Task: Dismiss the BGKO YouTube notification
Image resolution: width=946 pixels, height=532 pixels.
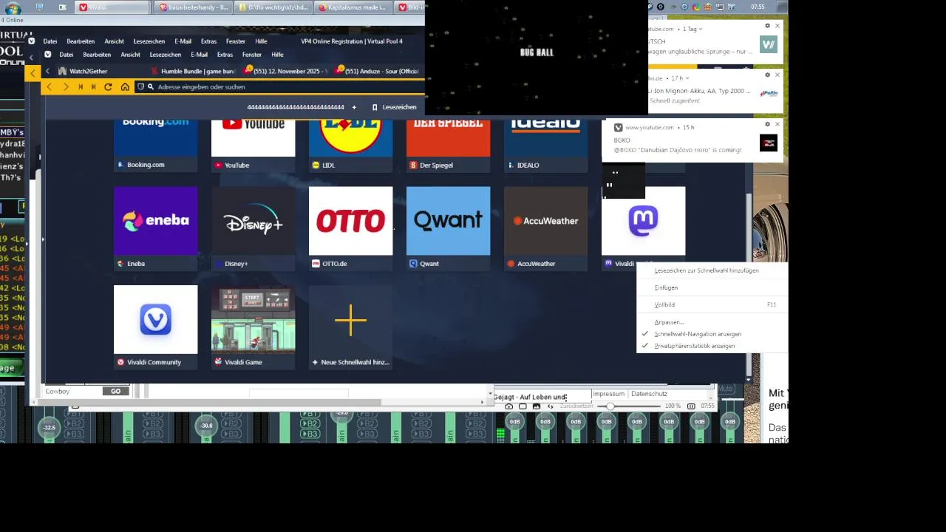Action: click(777, 124)
